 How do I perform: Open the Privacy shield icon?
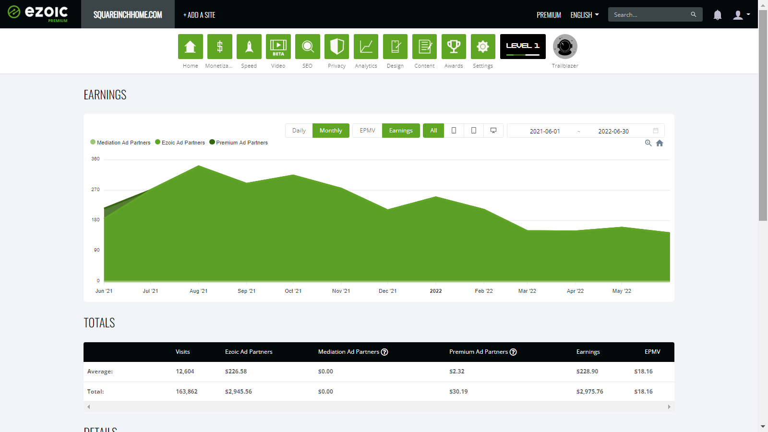point(336,47)
